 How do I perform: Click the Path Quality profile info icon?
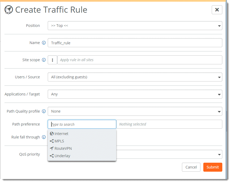click(44, 111)
